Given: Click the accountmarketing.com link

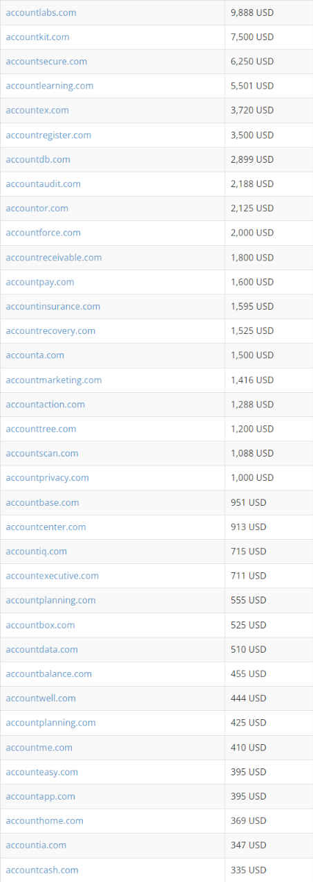Looking at the screenshot, I should pyautogui.click(x=54, y=380).
